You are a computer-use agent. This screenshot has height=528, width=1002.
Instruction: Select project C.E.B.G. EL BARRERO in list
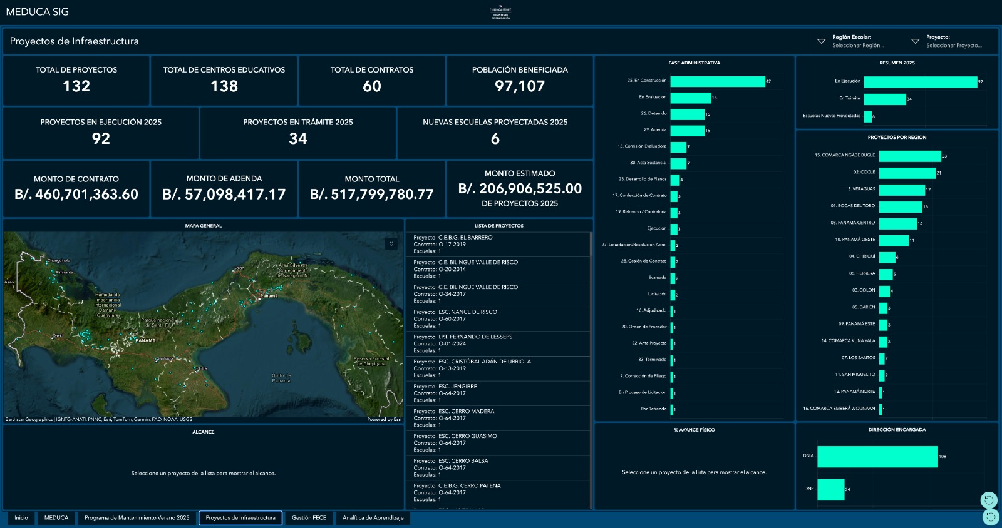(x=498, y=245)
